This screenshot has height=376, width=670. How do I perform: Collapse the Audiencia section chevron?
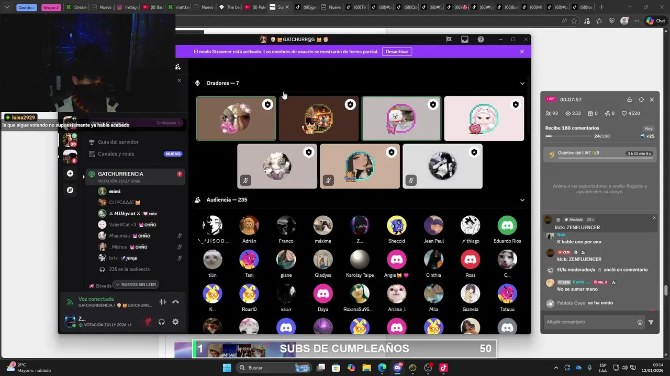[x=522, y=199]
